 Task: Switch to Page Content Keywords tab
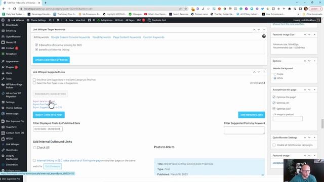coord(127,37)
